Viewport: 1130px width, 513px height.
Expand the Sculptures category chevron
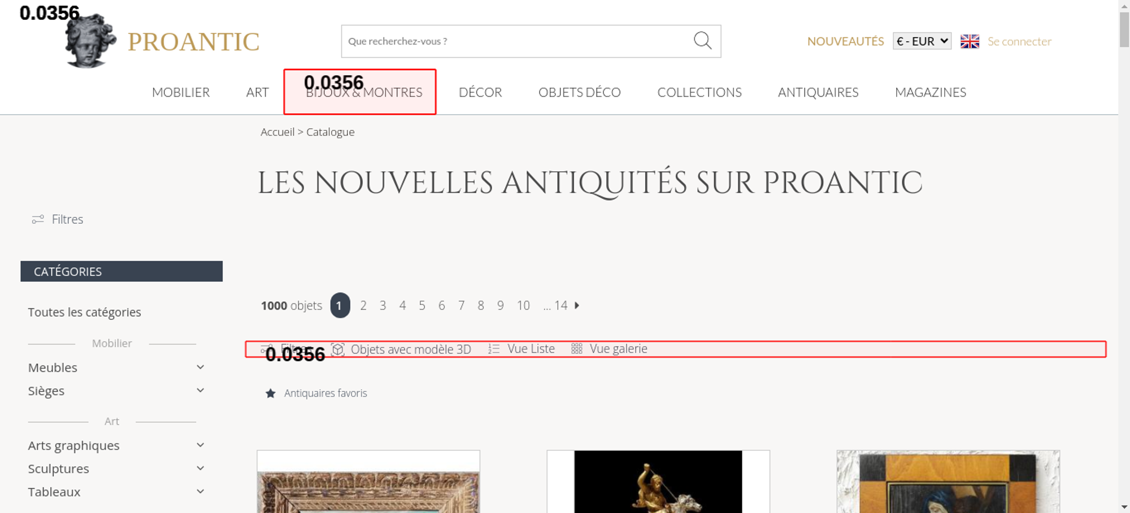(x=200, y=468)
